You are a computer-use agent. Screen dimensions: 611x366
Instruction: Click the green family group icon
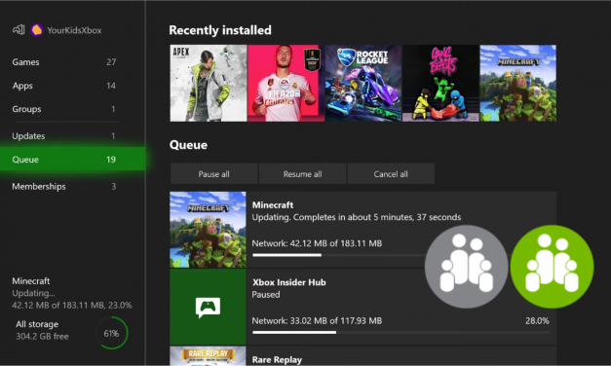coord(552,267)
